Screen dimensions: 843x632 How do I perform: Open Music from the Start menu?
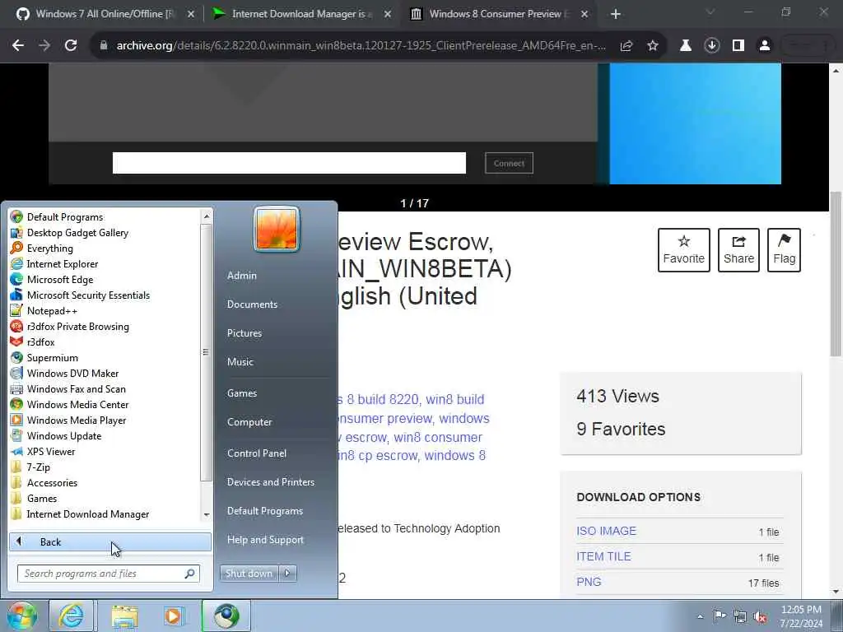click(240, 362)
